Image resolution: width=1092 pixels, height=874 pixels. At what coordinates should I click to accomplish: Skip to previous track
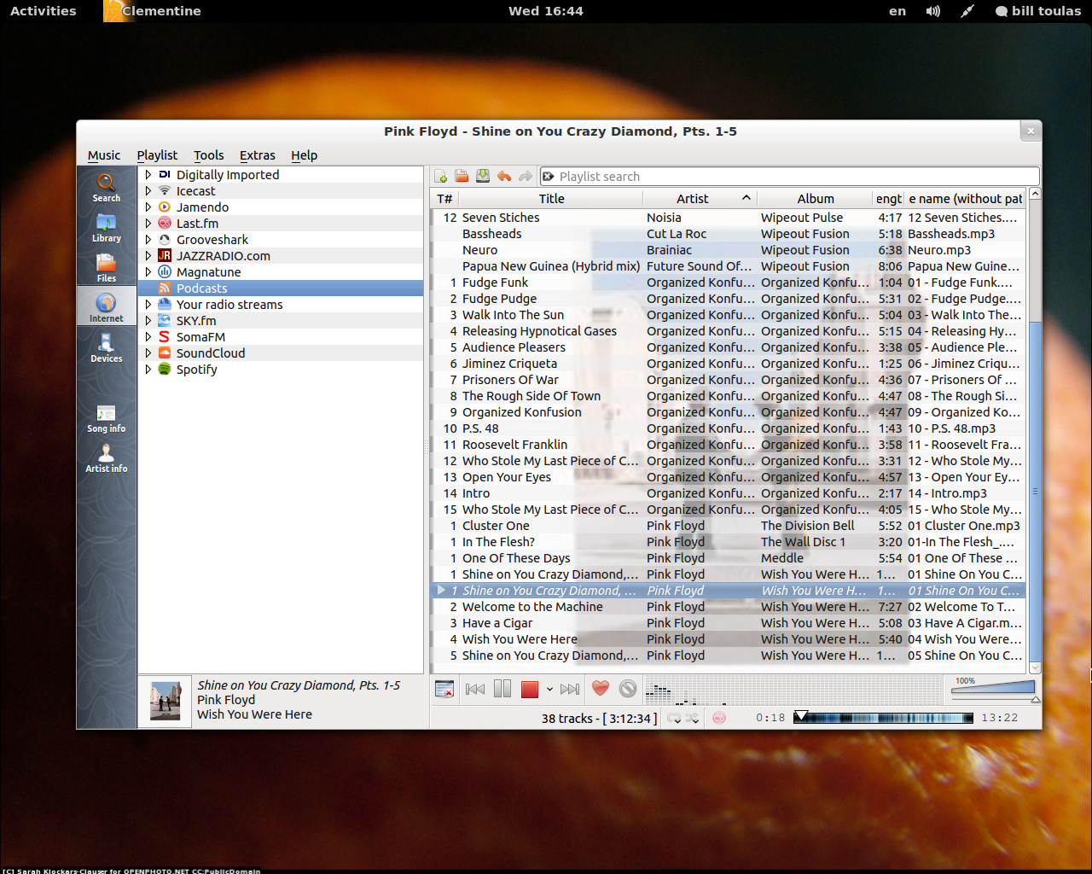click(475, 689)
